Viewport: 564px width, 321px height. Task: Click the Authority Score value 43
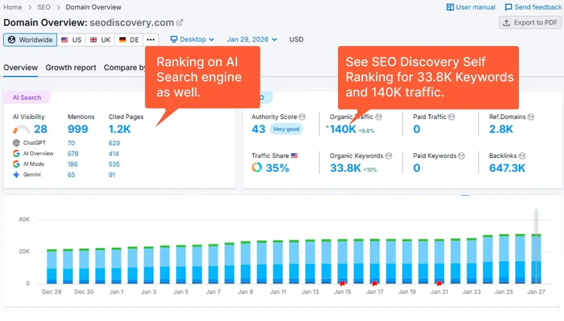(258, 129)
